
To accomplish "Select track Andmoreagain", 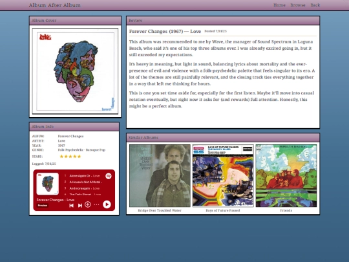I will 79,188.
